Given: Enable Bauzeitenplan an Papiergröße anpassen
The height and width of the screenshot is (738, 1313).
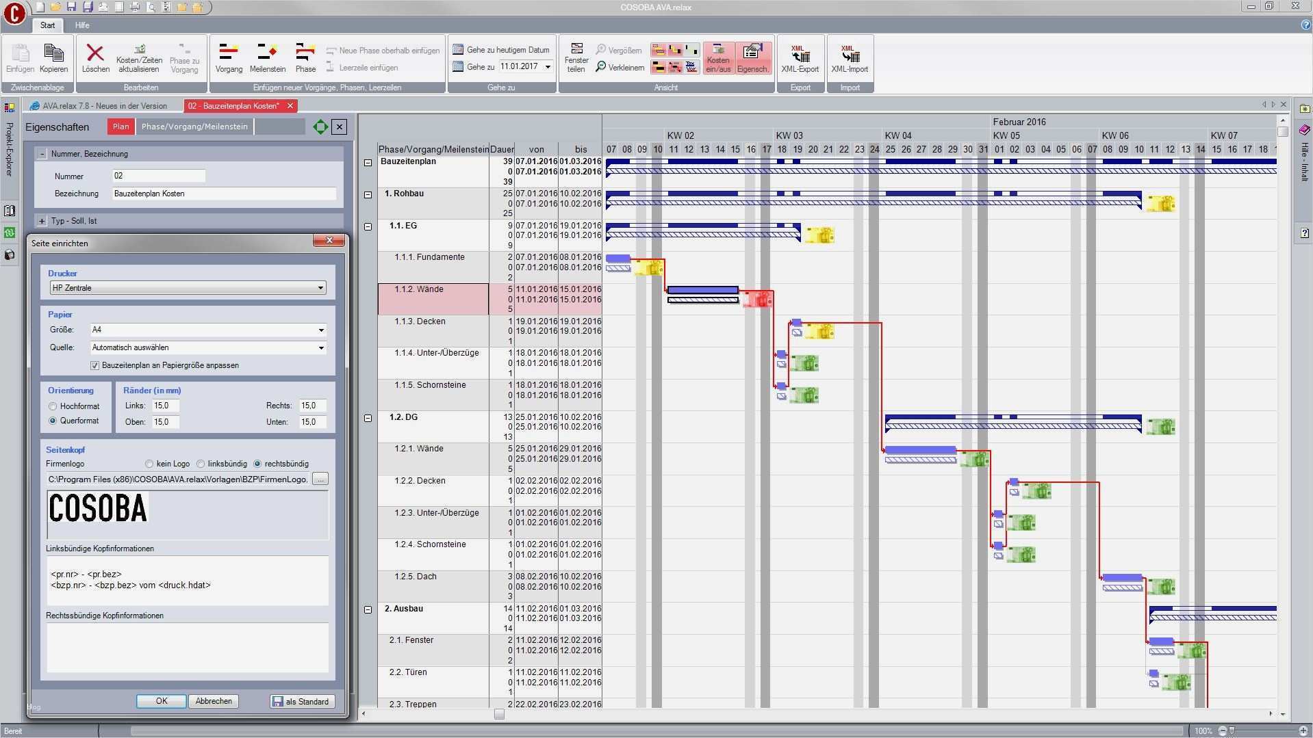Looking at the screenshot, I should coord(95,365).
